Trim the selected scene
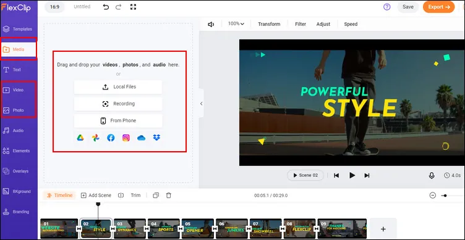The width and height of the screenshot is (465, 240). click(x=135, y=196)
